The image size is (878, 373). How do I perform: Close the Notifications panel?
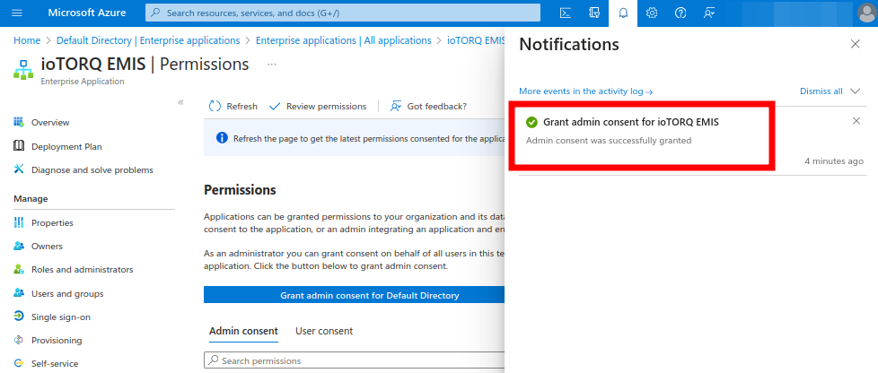click(x=855, y=44)
